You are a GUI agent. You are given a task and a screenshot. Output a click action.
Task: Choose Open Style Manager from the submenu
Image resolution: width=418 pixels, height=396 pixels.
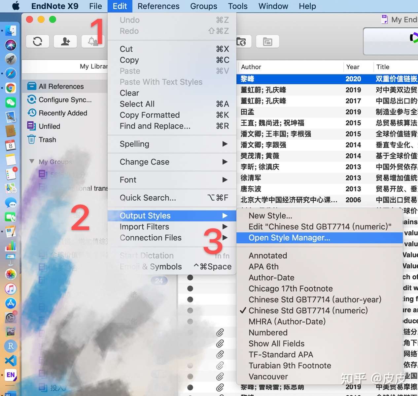(x=289, y=237)
